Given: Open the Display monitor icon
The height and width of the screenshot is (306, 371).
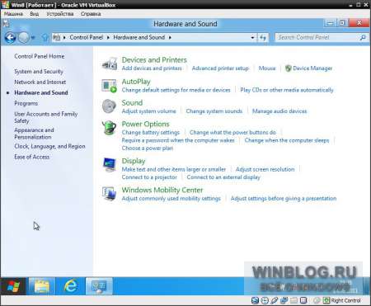Looking at the screenshot, I should tap(110, 165).
